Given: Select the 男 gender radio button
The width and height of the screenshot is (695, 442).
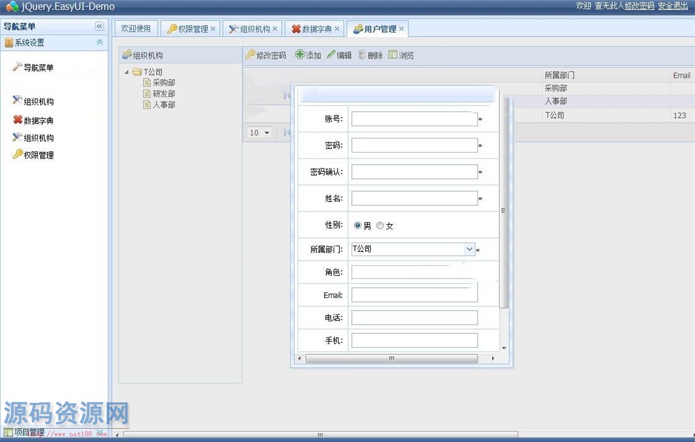Looking at the screenshot, I should (358, 225).
